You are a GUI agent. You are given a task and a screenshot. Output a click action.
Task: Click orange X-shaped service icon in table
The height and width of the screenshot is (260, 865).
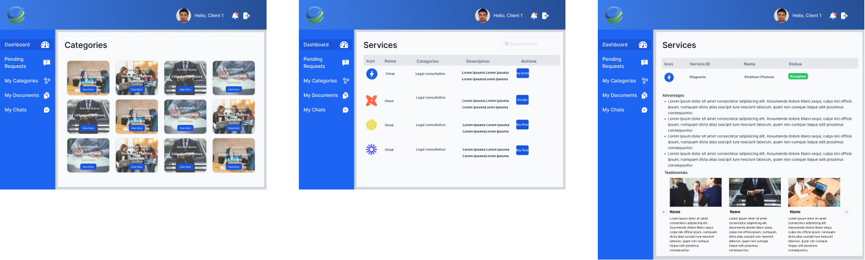click(371, 100)
